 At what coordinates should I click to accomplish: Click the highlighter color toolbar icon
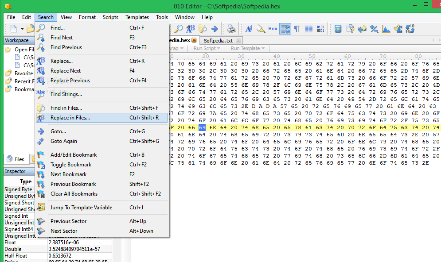tap(261, 29)
